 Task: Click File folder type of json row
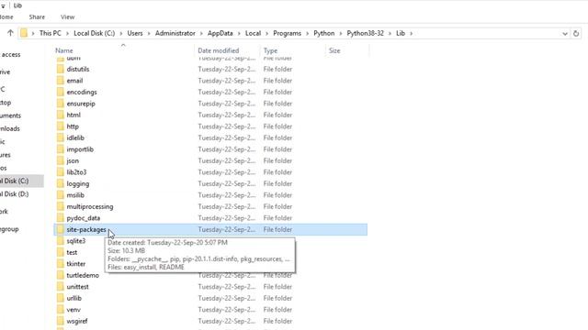click(277, 161)
